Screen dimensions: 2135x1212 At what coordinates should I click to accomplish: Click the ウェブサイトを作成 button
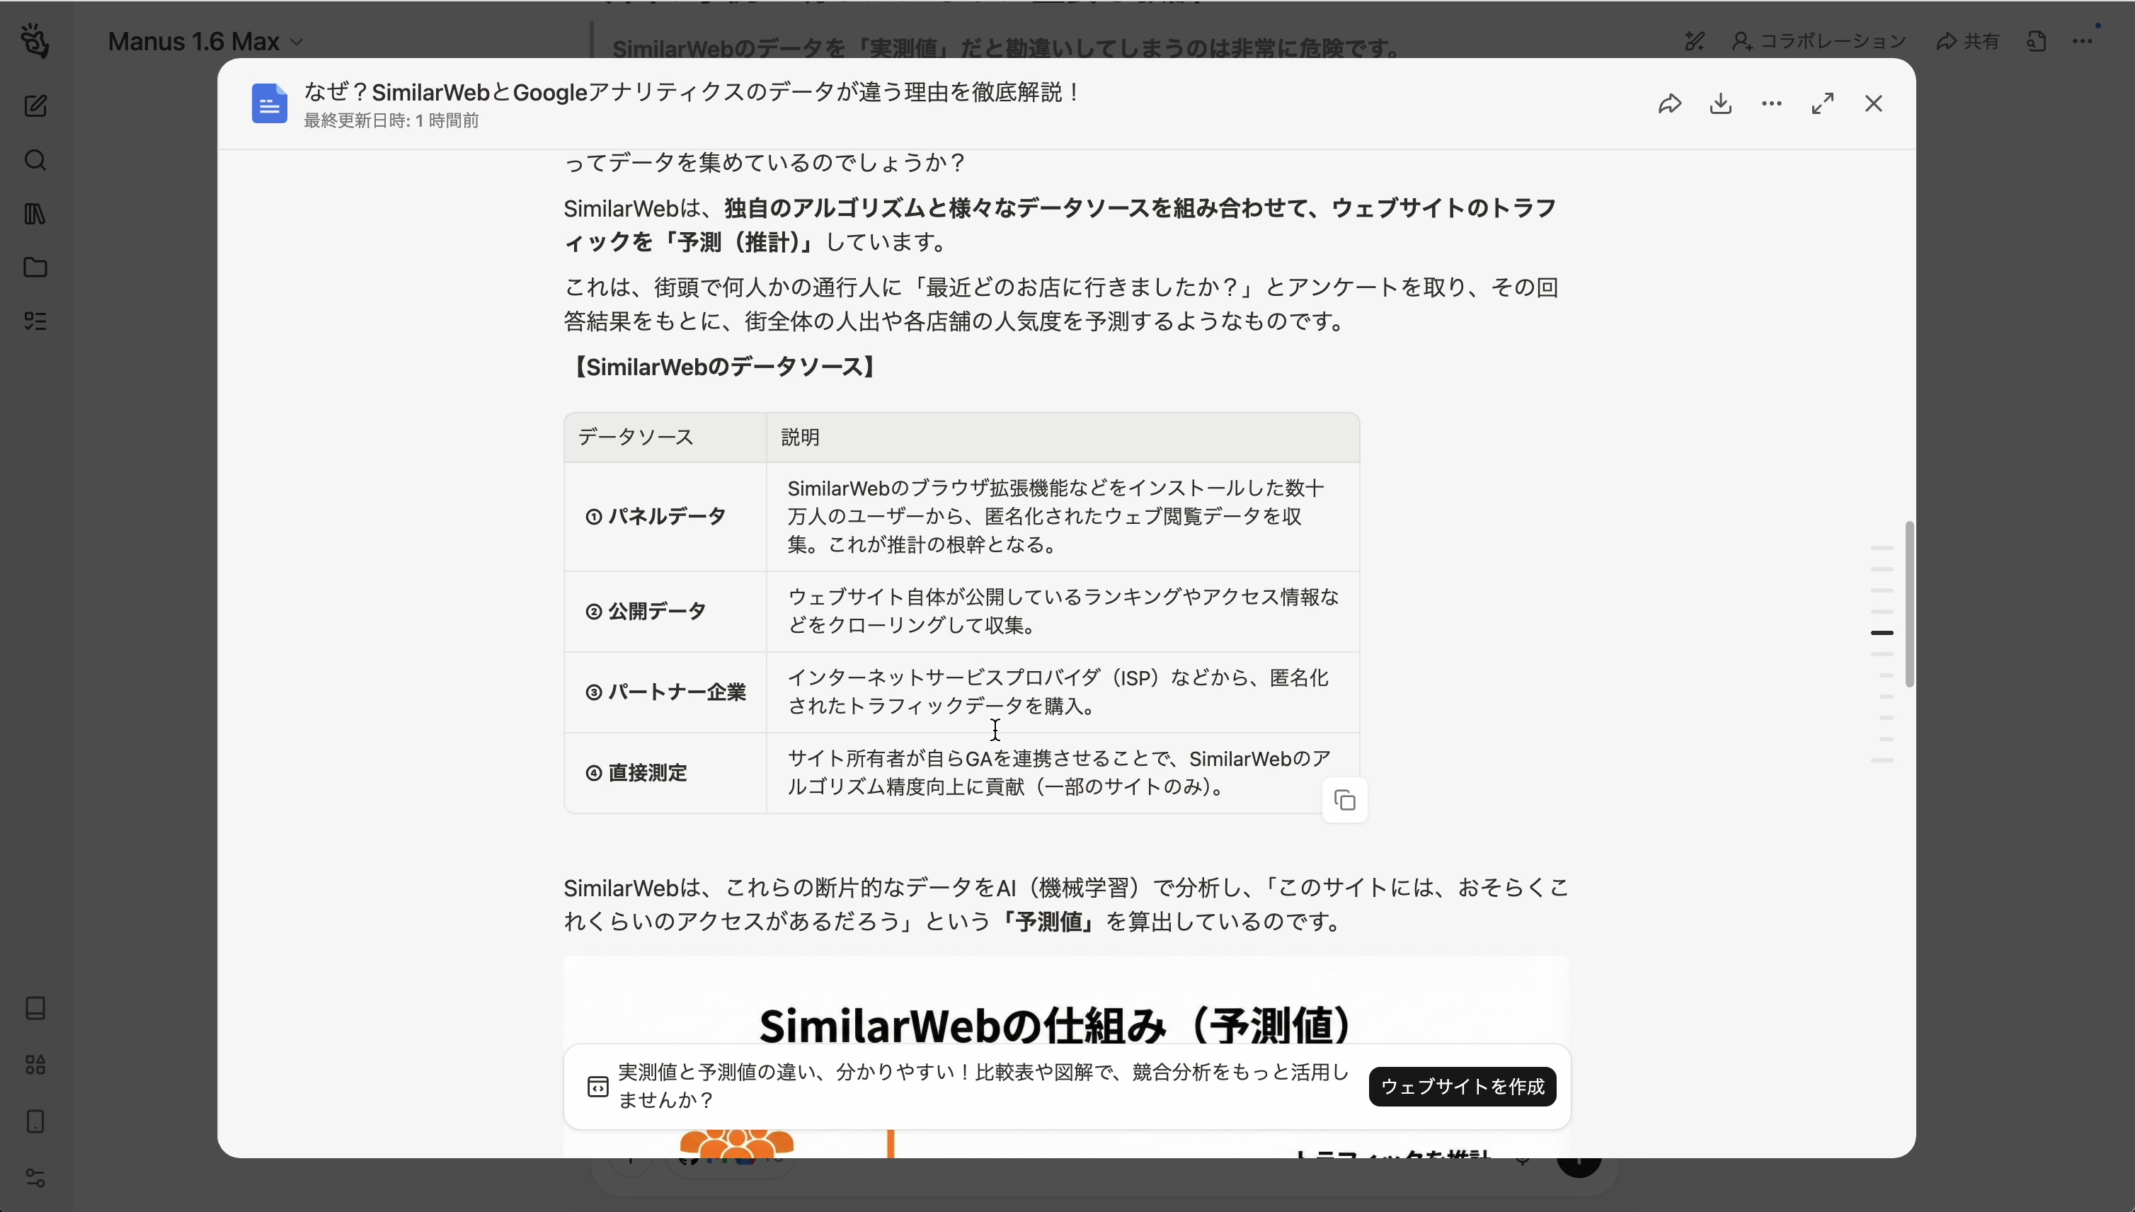(1461, 1086)
